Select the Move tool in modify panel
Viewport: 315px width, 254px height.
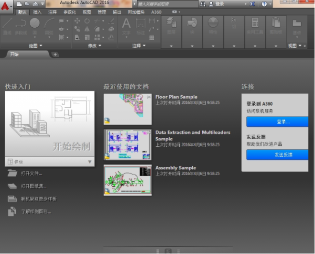[x=77, y=21]
